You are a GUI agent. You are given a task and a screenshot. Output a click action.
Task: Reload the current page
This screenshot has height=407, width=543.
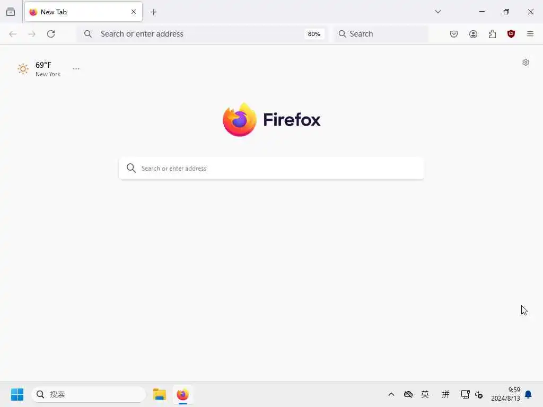(51, 34)
